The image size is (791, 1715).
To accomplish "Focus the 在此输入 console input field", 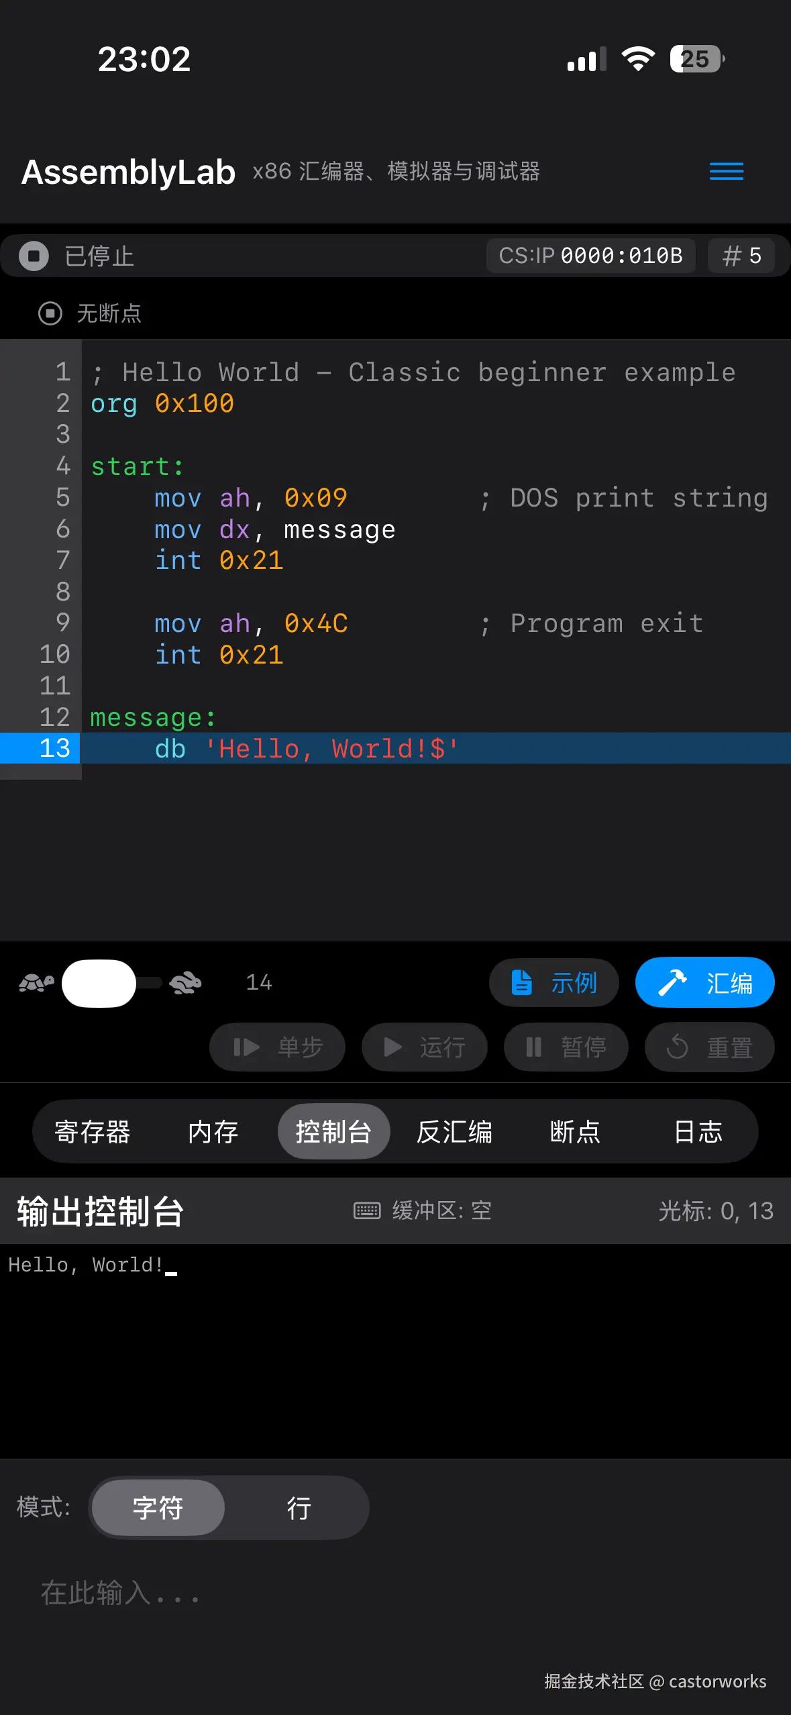I will pyautogui.click(x=395, y=1593).
